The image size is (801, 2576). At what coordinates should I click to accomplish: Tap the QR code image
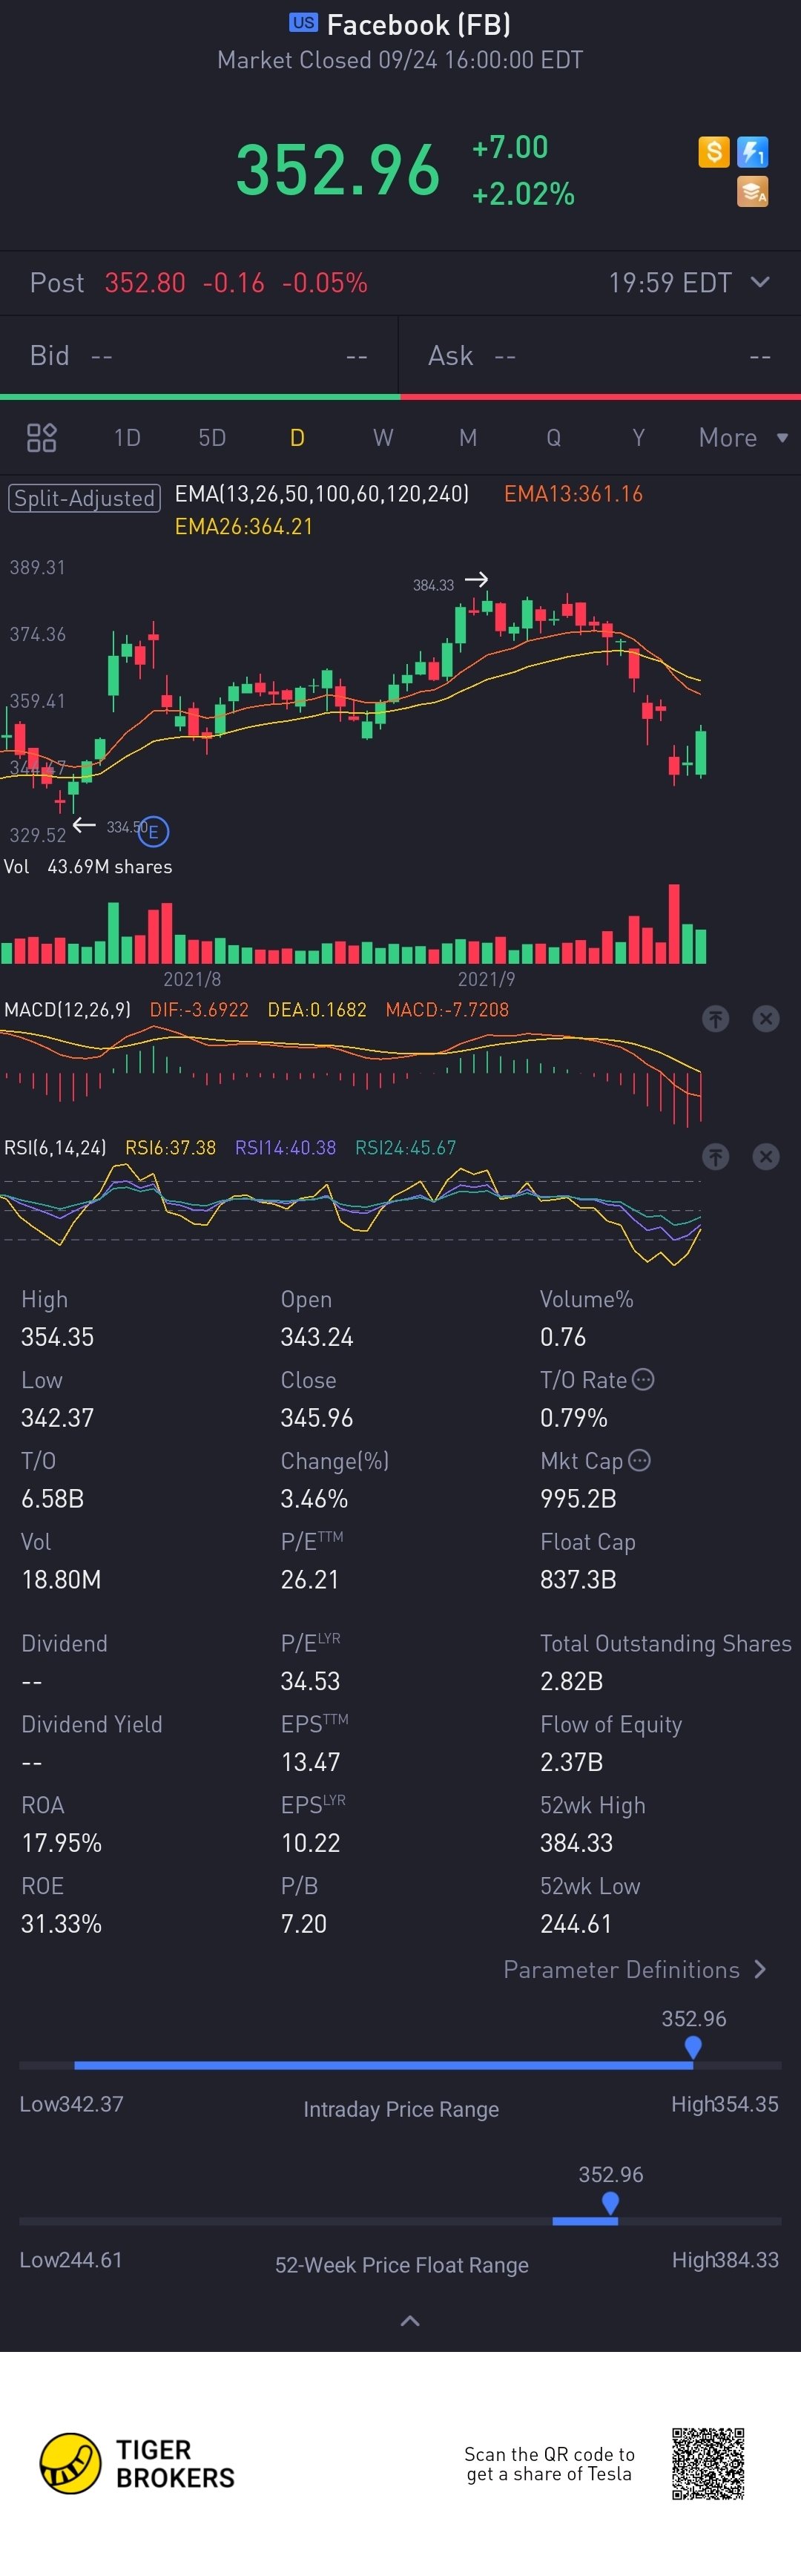[x=708, y=2463]
